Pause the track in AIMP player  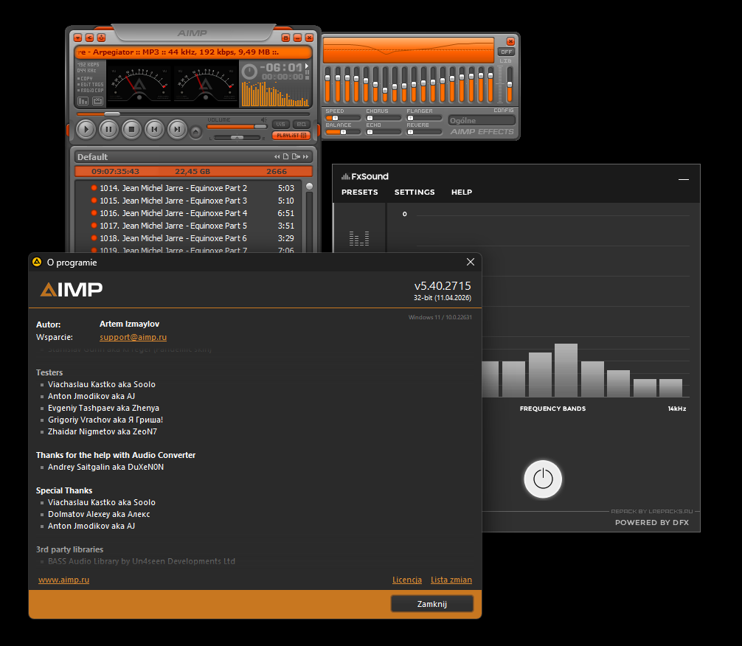coord(108,129)
